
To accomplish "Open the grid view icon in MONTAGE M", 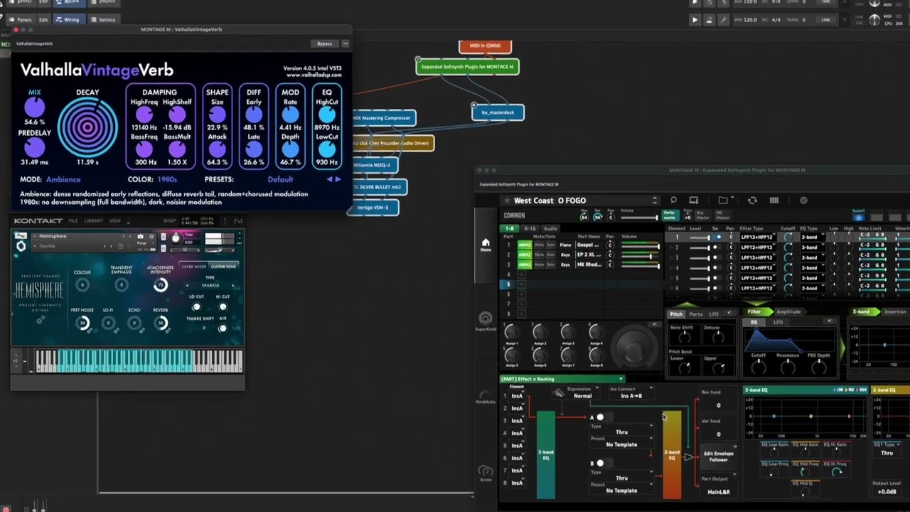I will pyautogui.click(x=774, y=201).
